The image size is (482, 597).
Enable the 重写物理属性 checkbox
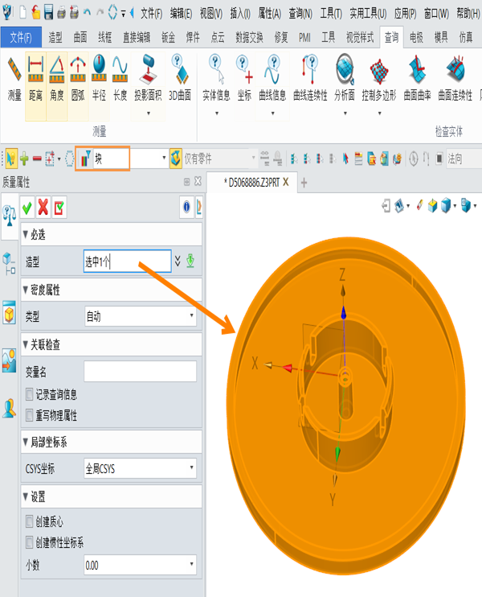click(x=29, y=415)
